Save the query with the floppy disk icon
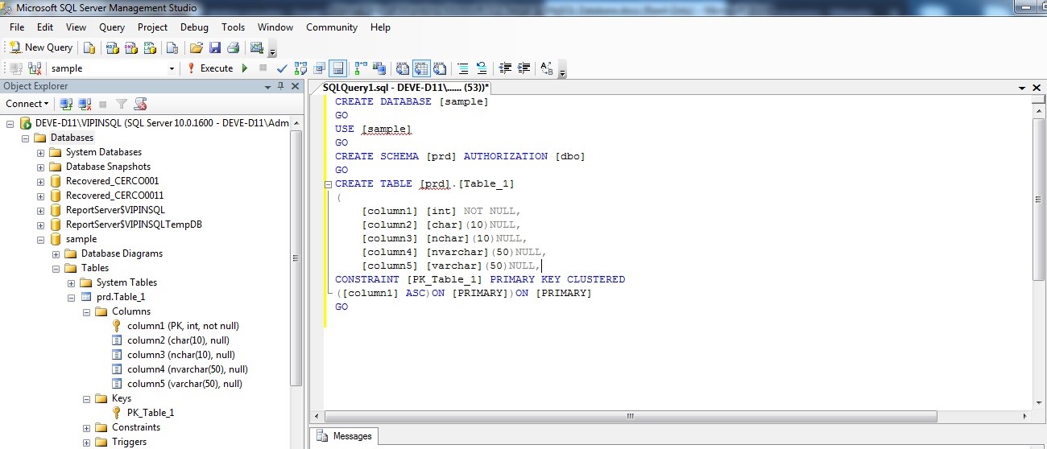 tap(215, 47)
